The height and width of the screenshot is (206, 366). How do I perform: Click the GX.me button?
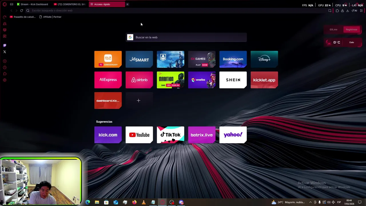pyautogui.click(x=333, y=29)
